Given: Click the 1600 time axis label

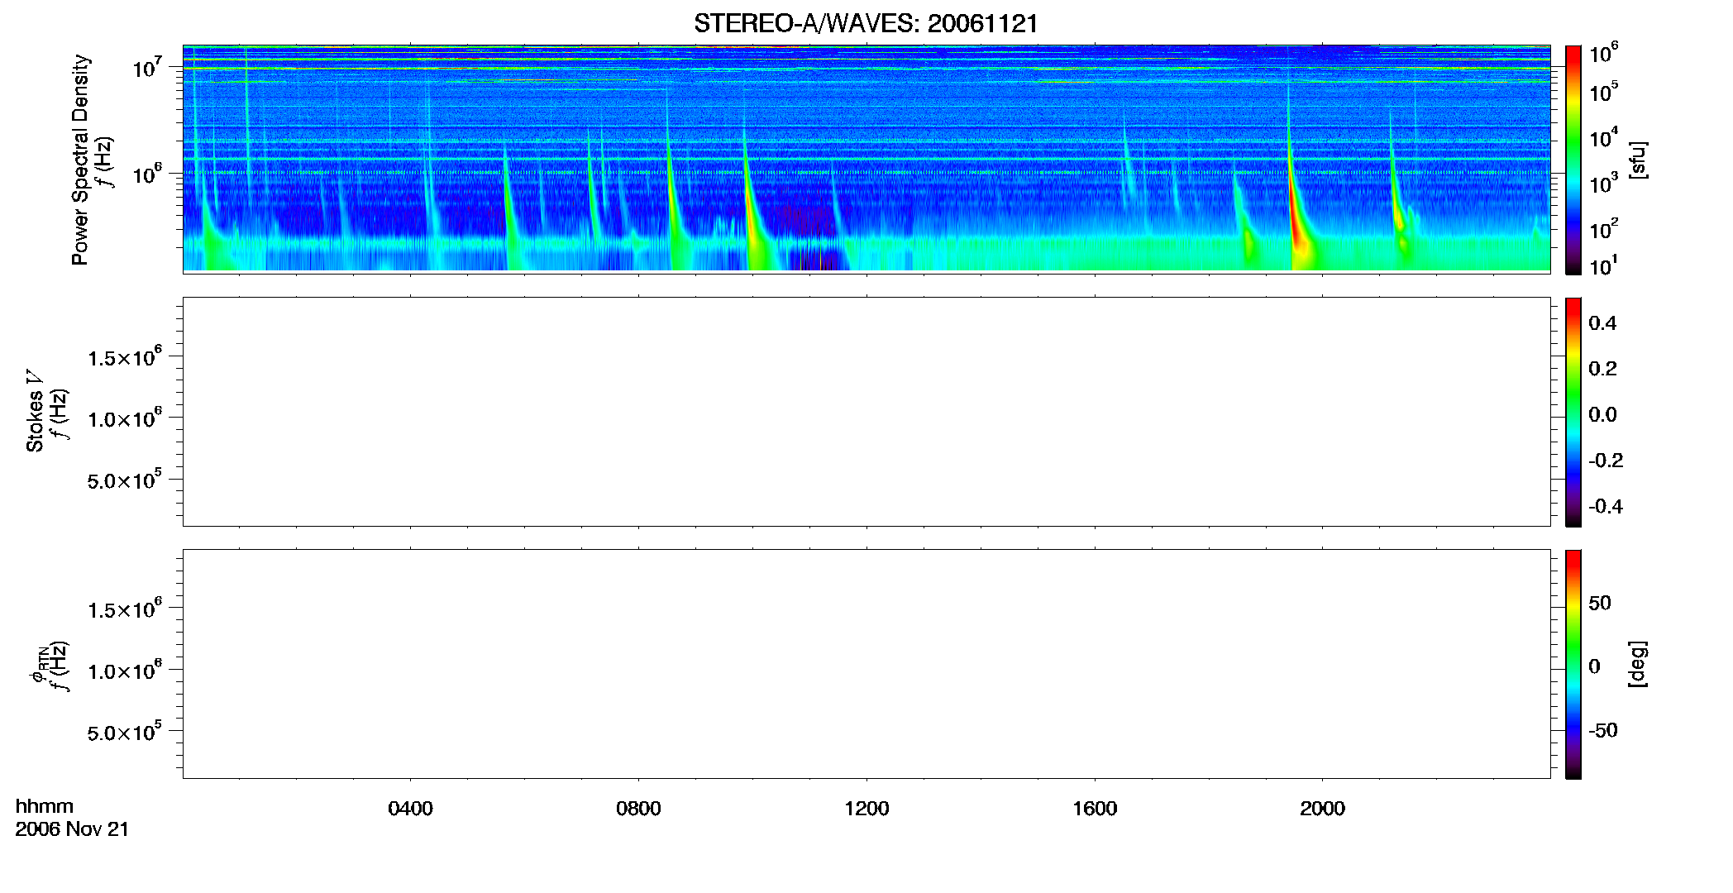Looking at the screenshot, I should coord(1095,809).
